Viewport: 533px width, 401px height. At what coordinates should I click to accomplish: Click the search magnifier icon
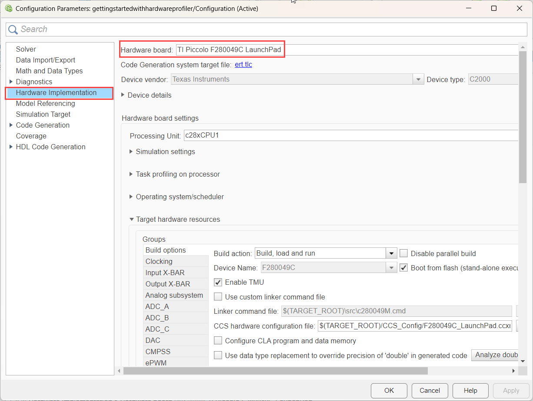pos(13,29)
